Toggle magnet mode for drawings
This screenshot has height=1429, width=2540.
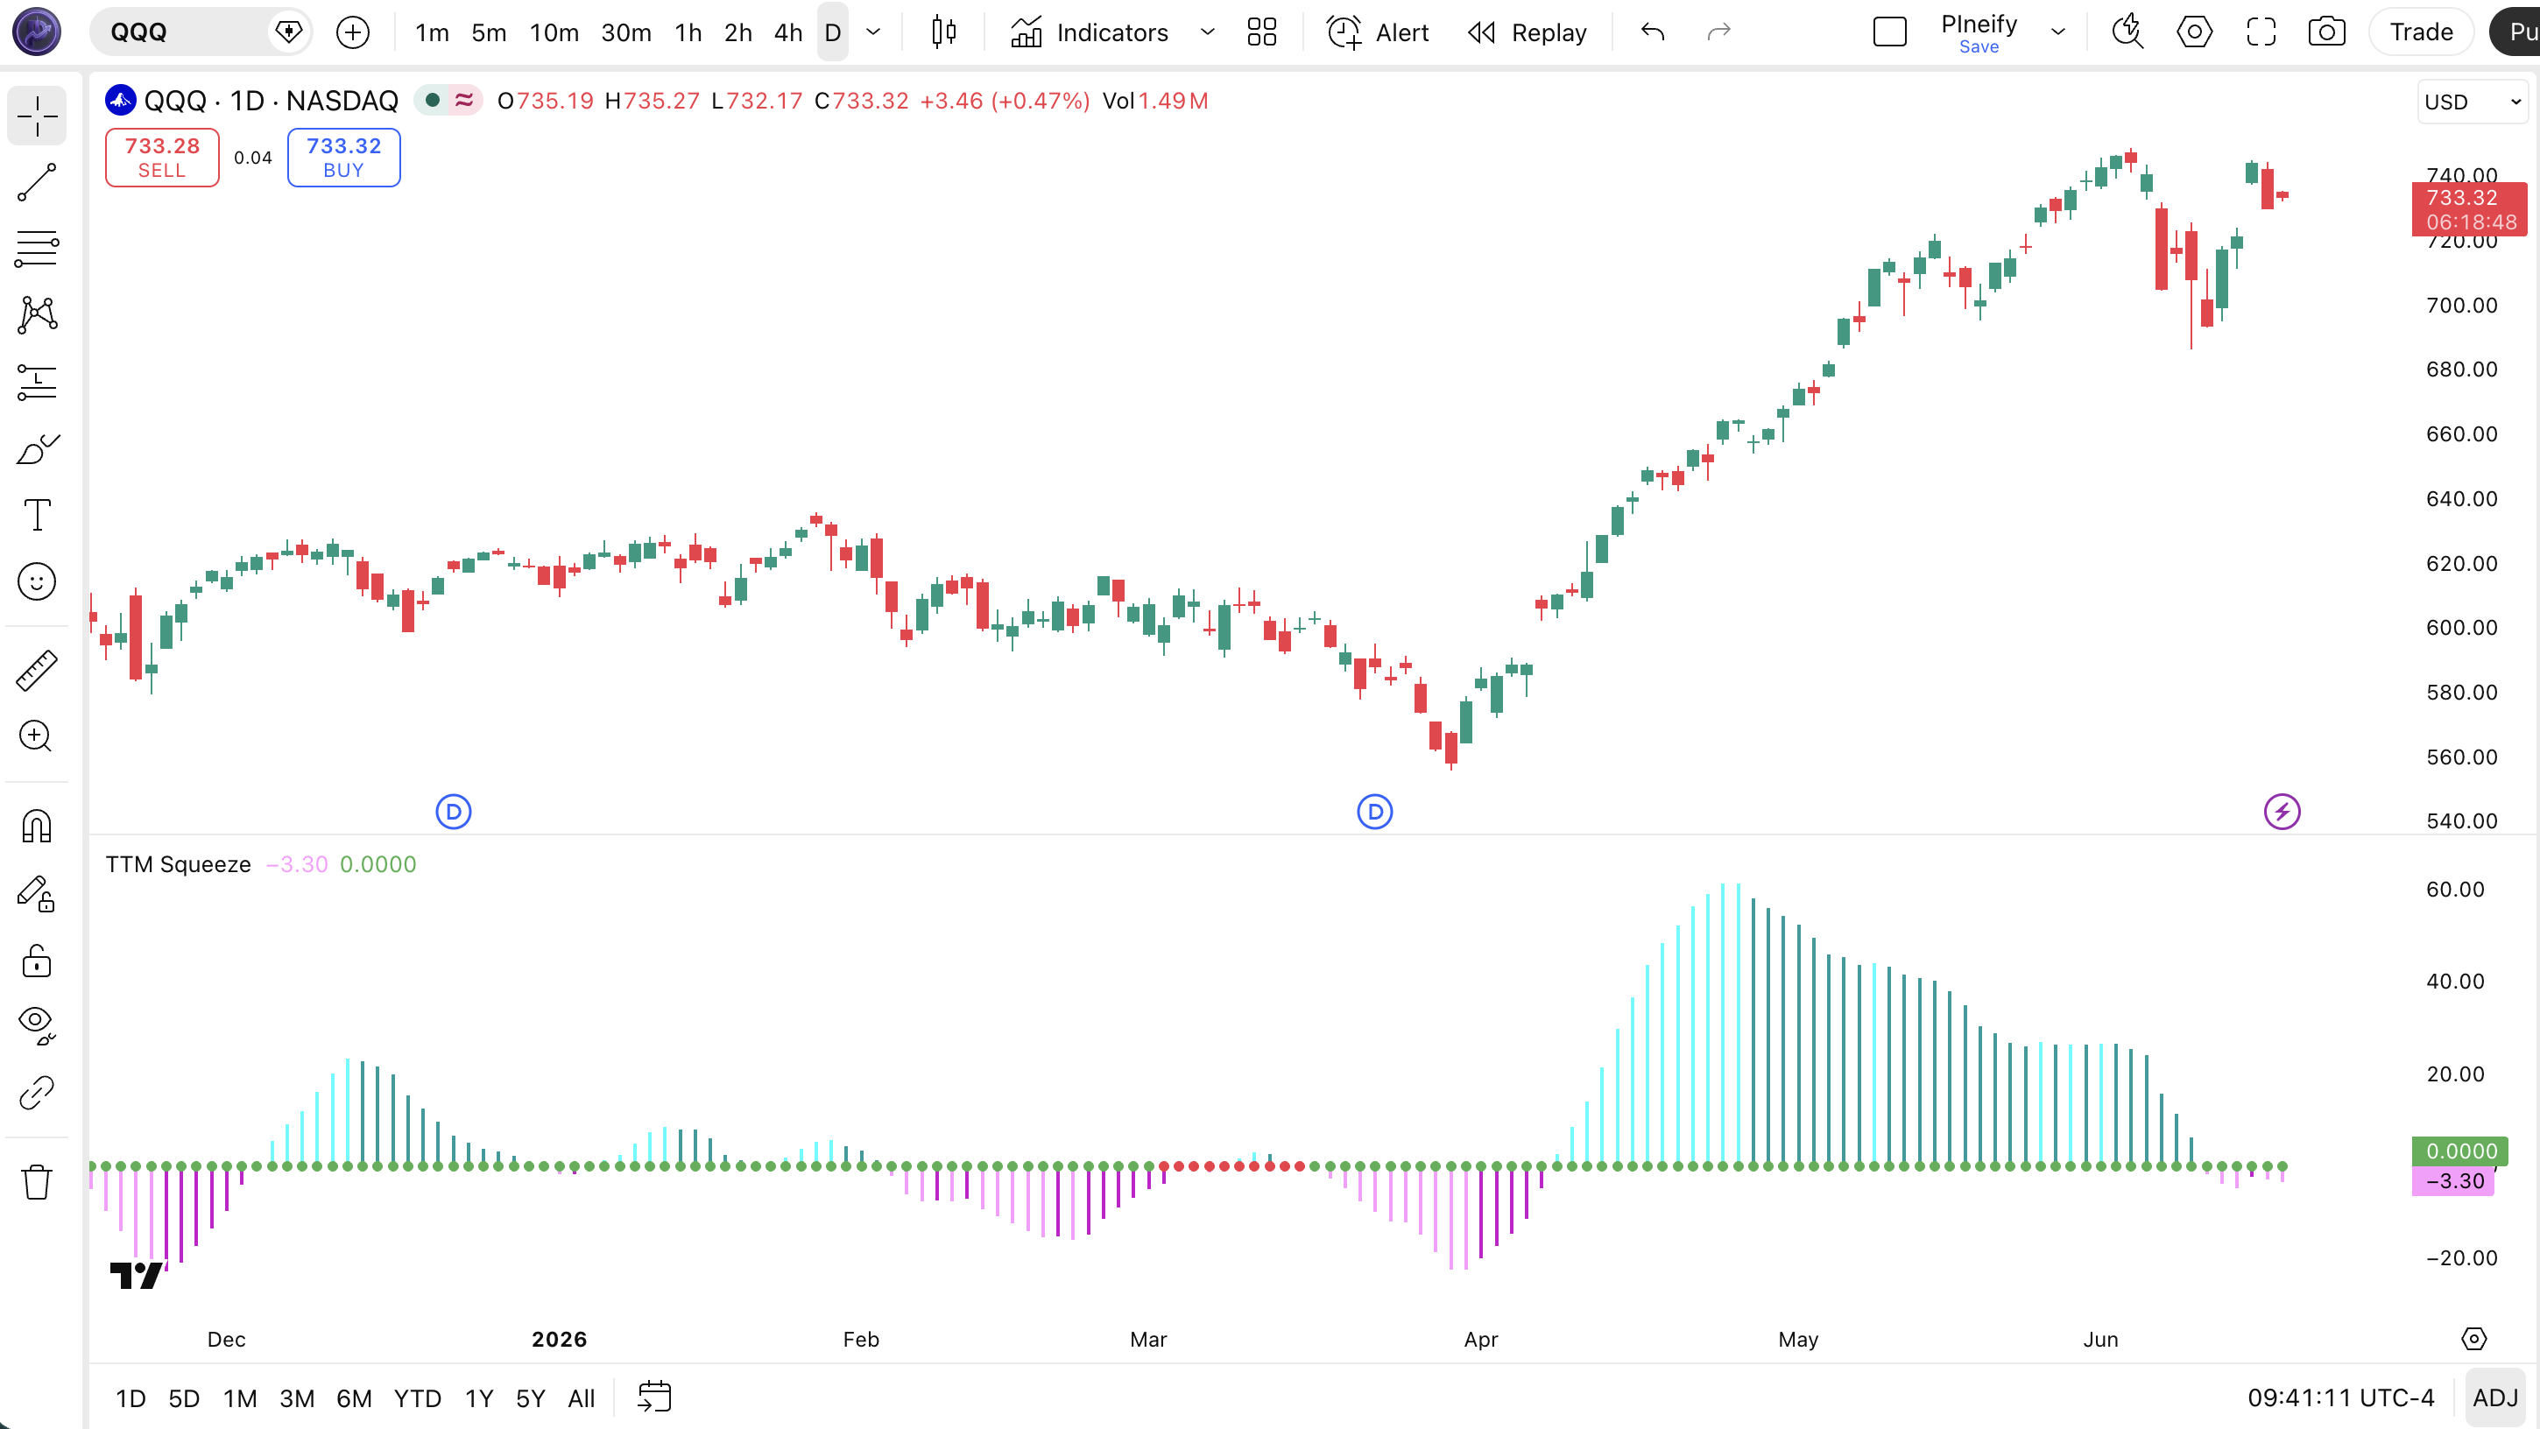pos(37,826)
